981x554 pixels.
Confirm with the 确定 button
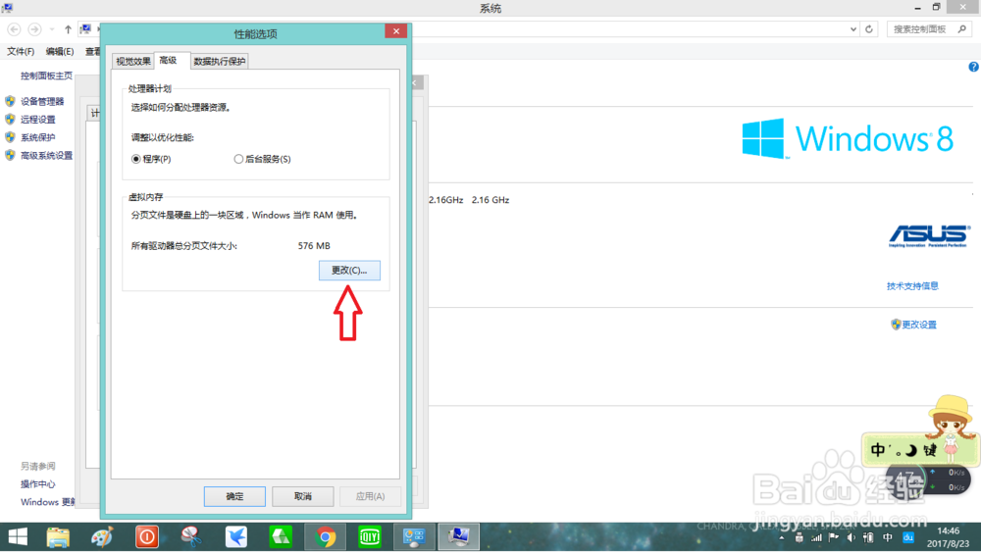(x=234, y=496)
